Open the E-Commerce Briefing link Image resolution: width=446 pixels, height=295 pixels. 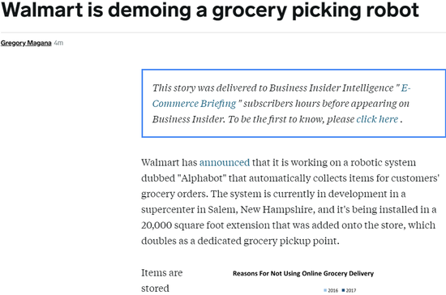point(281,96)
